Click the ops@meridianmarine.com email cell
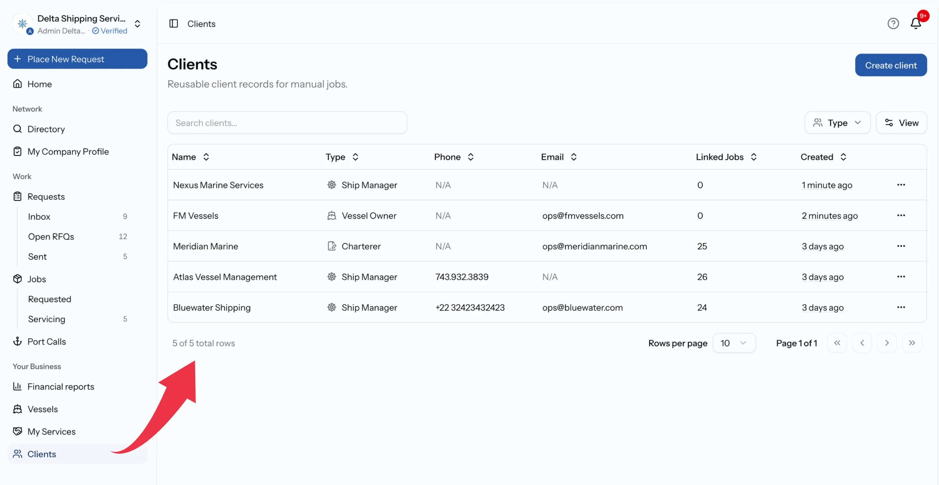Image resolution: width=939 pixels, height=485 pixels. (x=594, y=246)
